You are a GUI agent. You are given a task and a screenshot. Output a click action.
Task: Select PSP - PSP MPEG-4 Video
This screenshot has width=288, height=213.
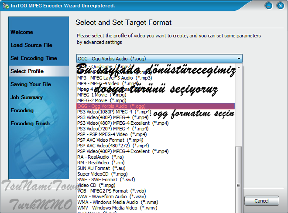[x=156, y=134]
